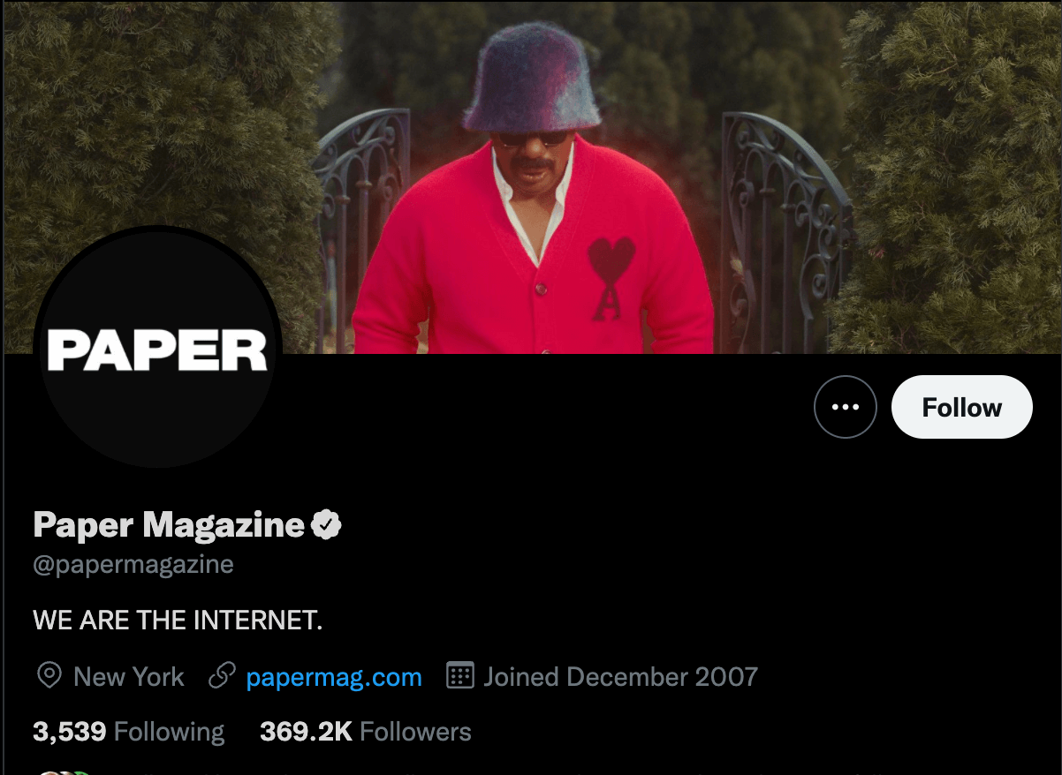Image resolution: width=1062 pixels, height=775 pixels.
Task: Click the location pin icon
Action: pyautogui.click(x=49, y=676)
